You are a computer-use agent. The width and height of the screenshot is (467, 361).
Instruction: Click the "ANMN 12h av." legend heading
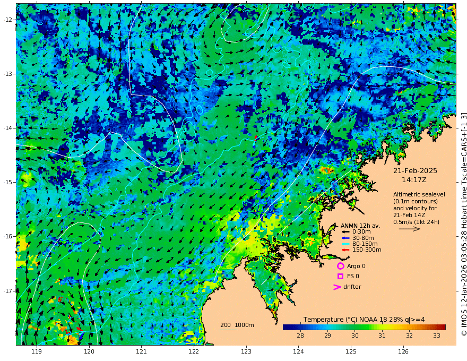tap(360, 226)
